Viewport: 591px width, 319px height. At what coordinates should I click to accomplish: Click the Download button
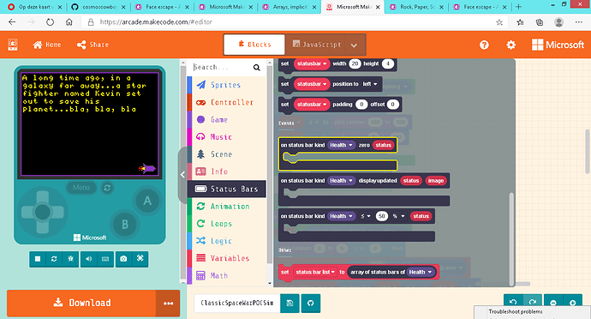(x=81, y=304)
